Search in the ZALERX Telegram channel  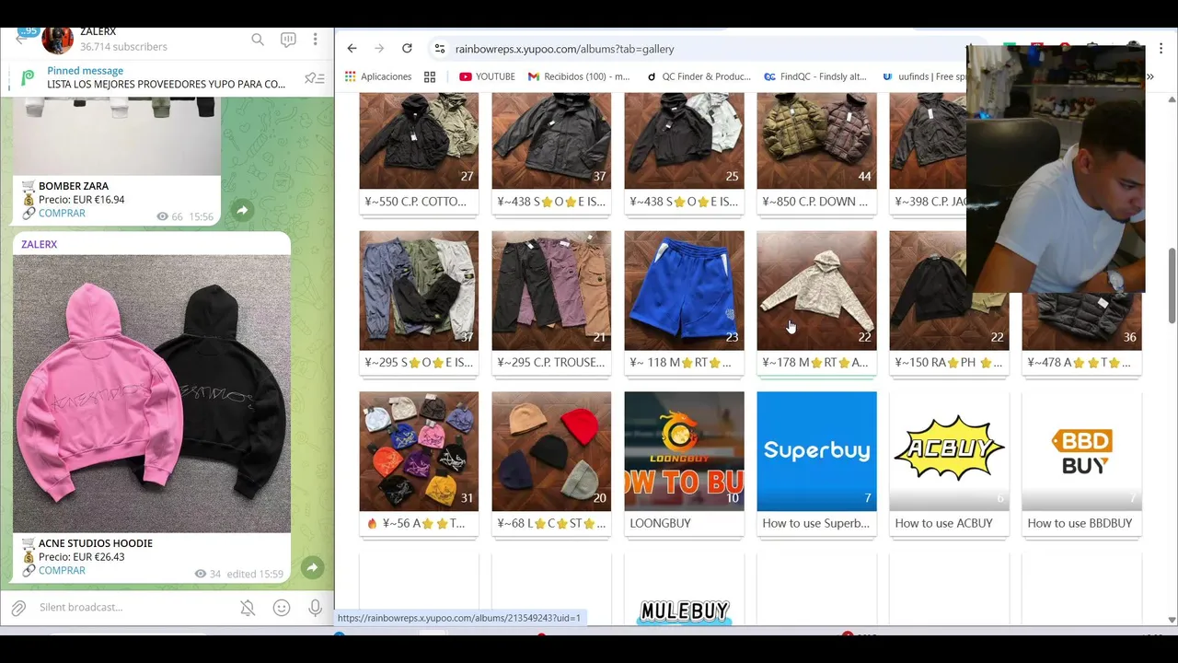tap(258, 40)
